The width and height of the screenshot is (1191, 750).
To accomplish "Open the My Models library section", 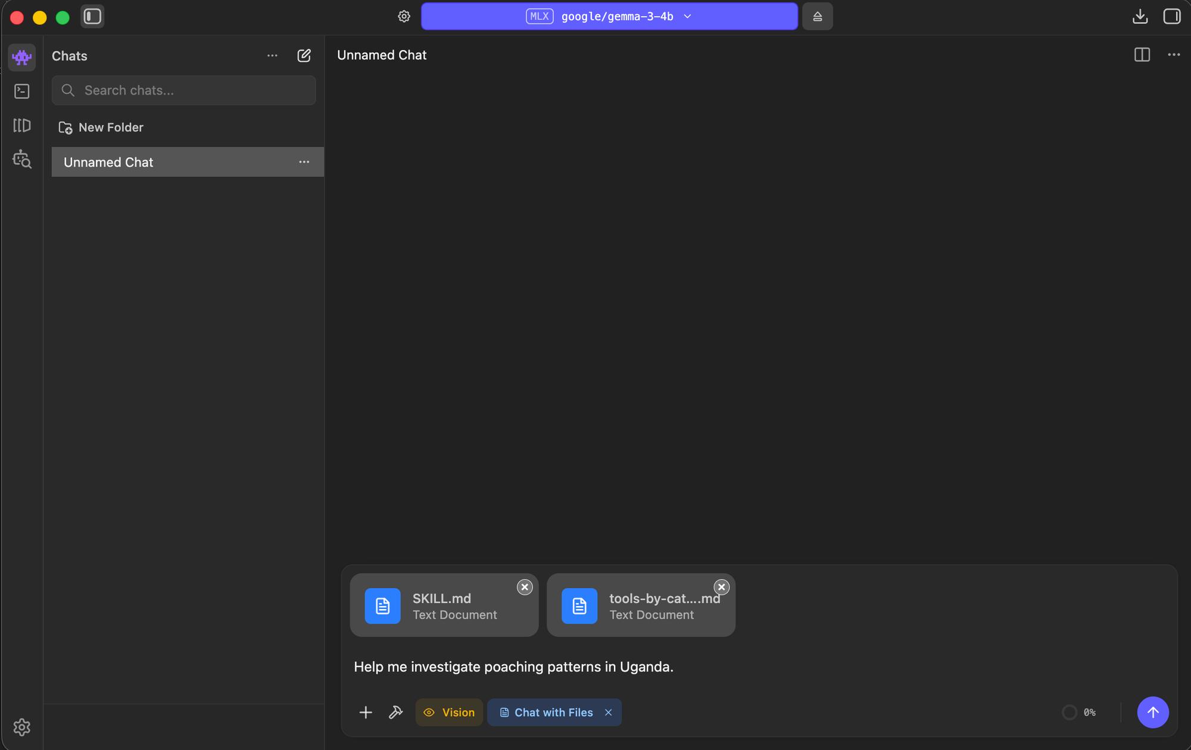I will 22,125.
